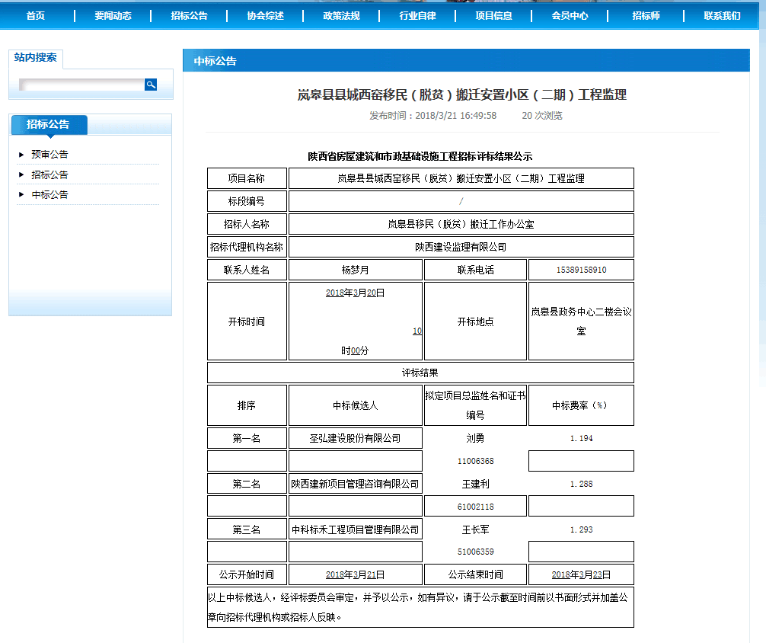The width and height of the screenshot is (766, 643).
Task: Open 预审公告 in the sidebar list
Action: (49, 155)
